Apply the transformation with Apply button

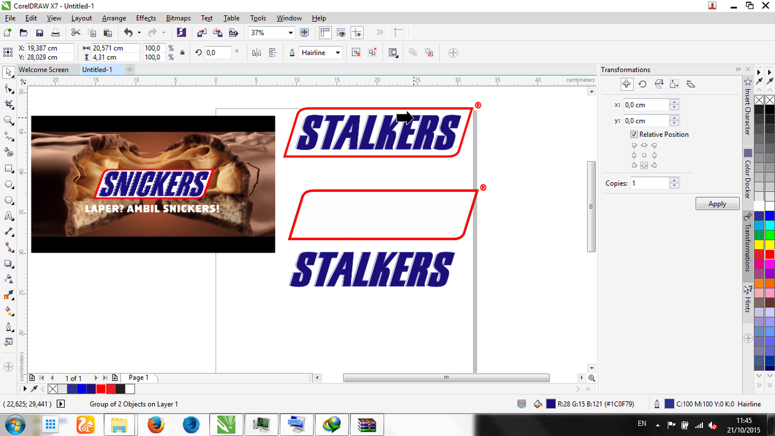tap(717, 203)
